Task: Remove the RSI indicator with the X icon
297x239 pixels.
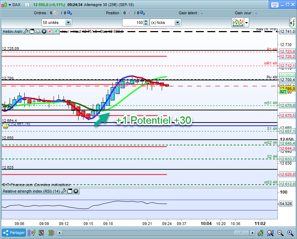Action: (x=76, y=191)
